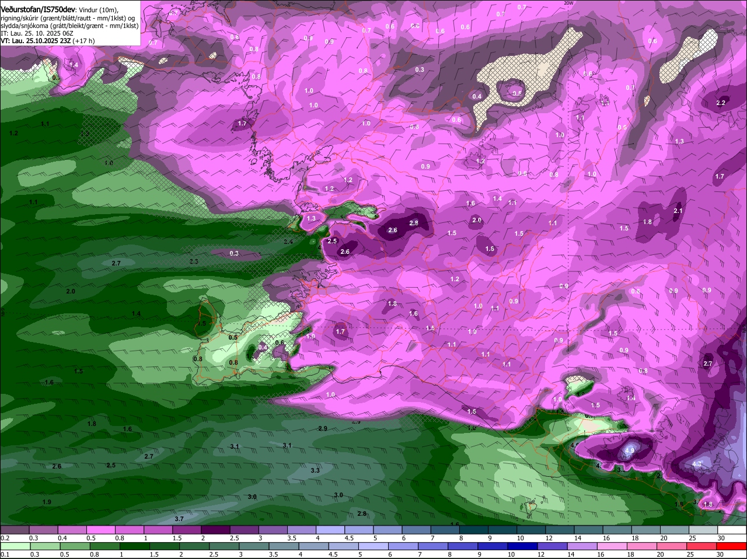
Task: Click the '3.7' rain value on the map
Action: coord(179,519)
